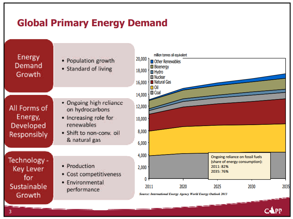Click the Bioenergy legend label
This screenshot has width=293, height=219.
point(162,67)
